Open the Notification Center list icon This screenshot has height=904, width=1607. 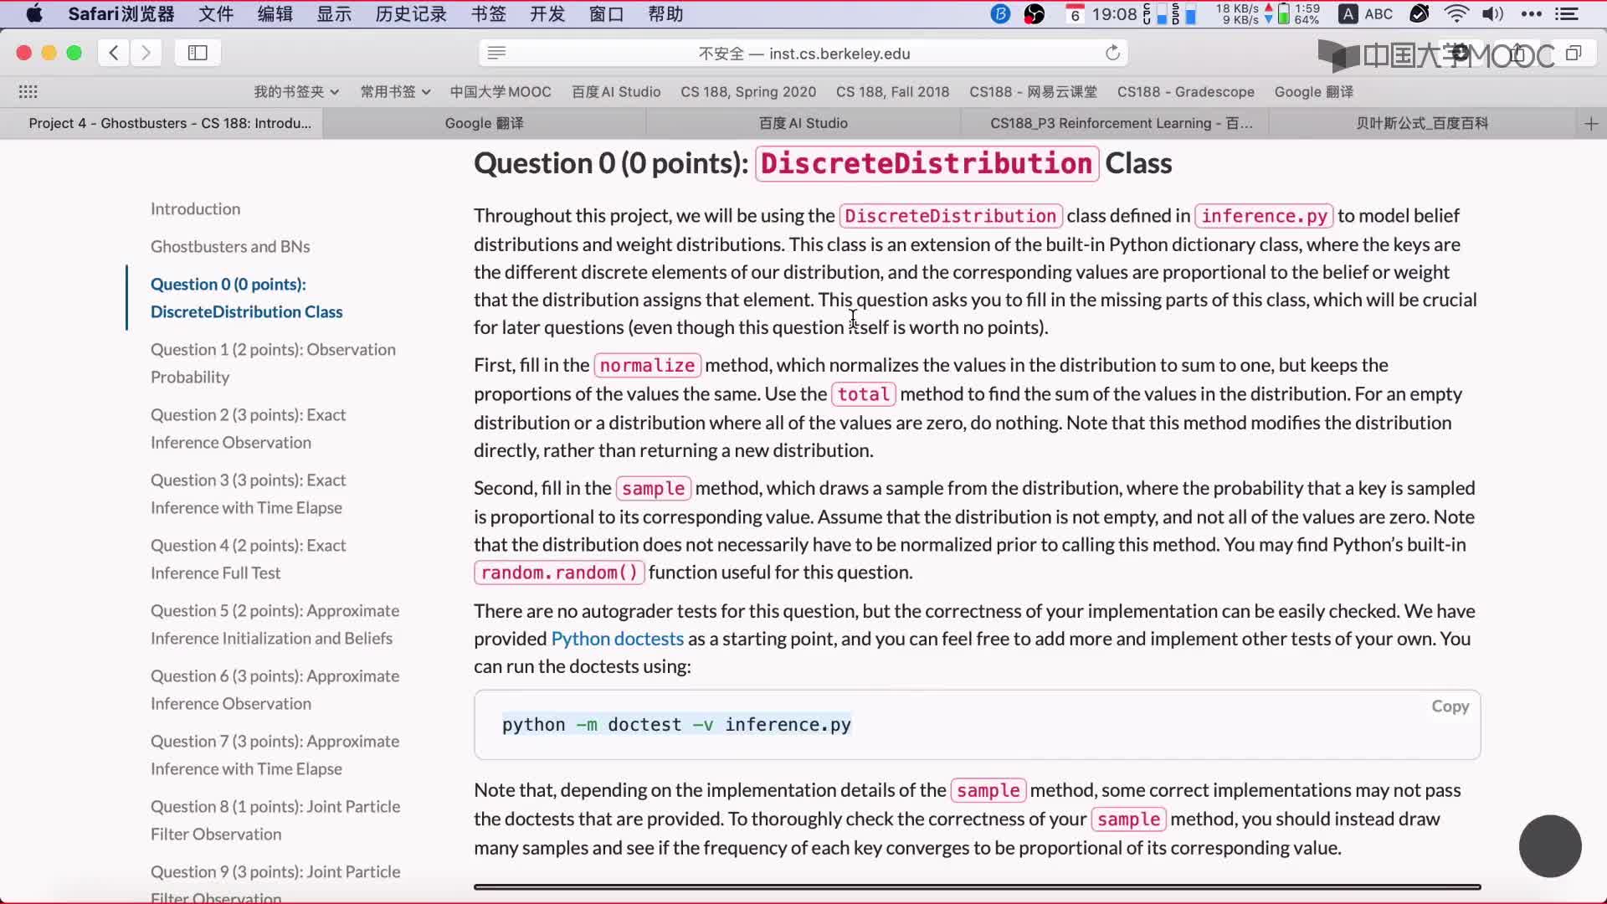pos(1566,14)
